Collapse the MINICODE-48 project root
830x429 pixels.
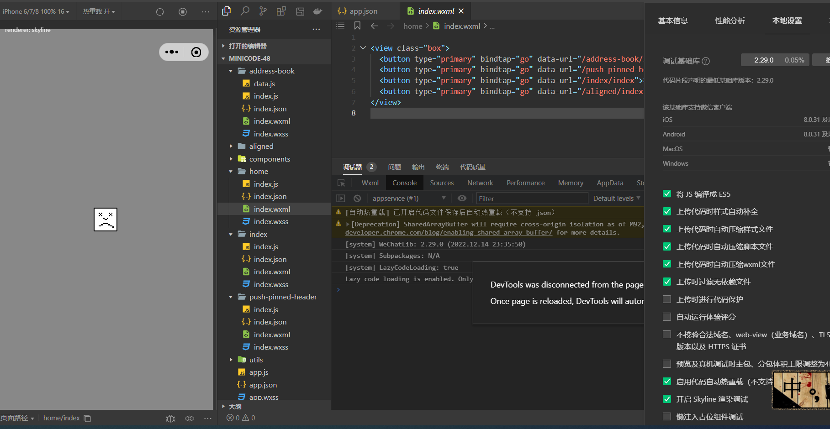[274, 58]
